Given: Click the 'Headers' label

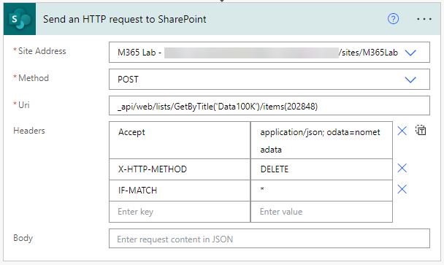Looking at the screenshot, I should point(29,131).
